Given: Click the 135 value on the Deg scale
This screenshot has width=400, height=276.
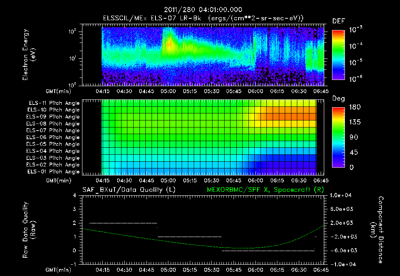Looking at the screenshot, I should coord(355,122).
